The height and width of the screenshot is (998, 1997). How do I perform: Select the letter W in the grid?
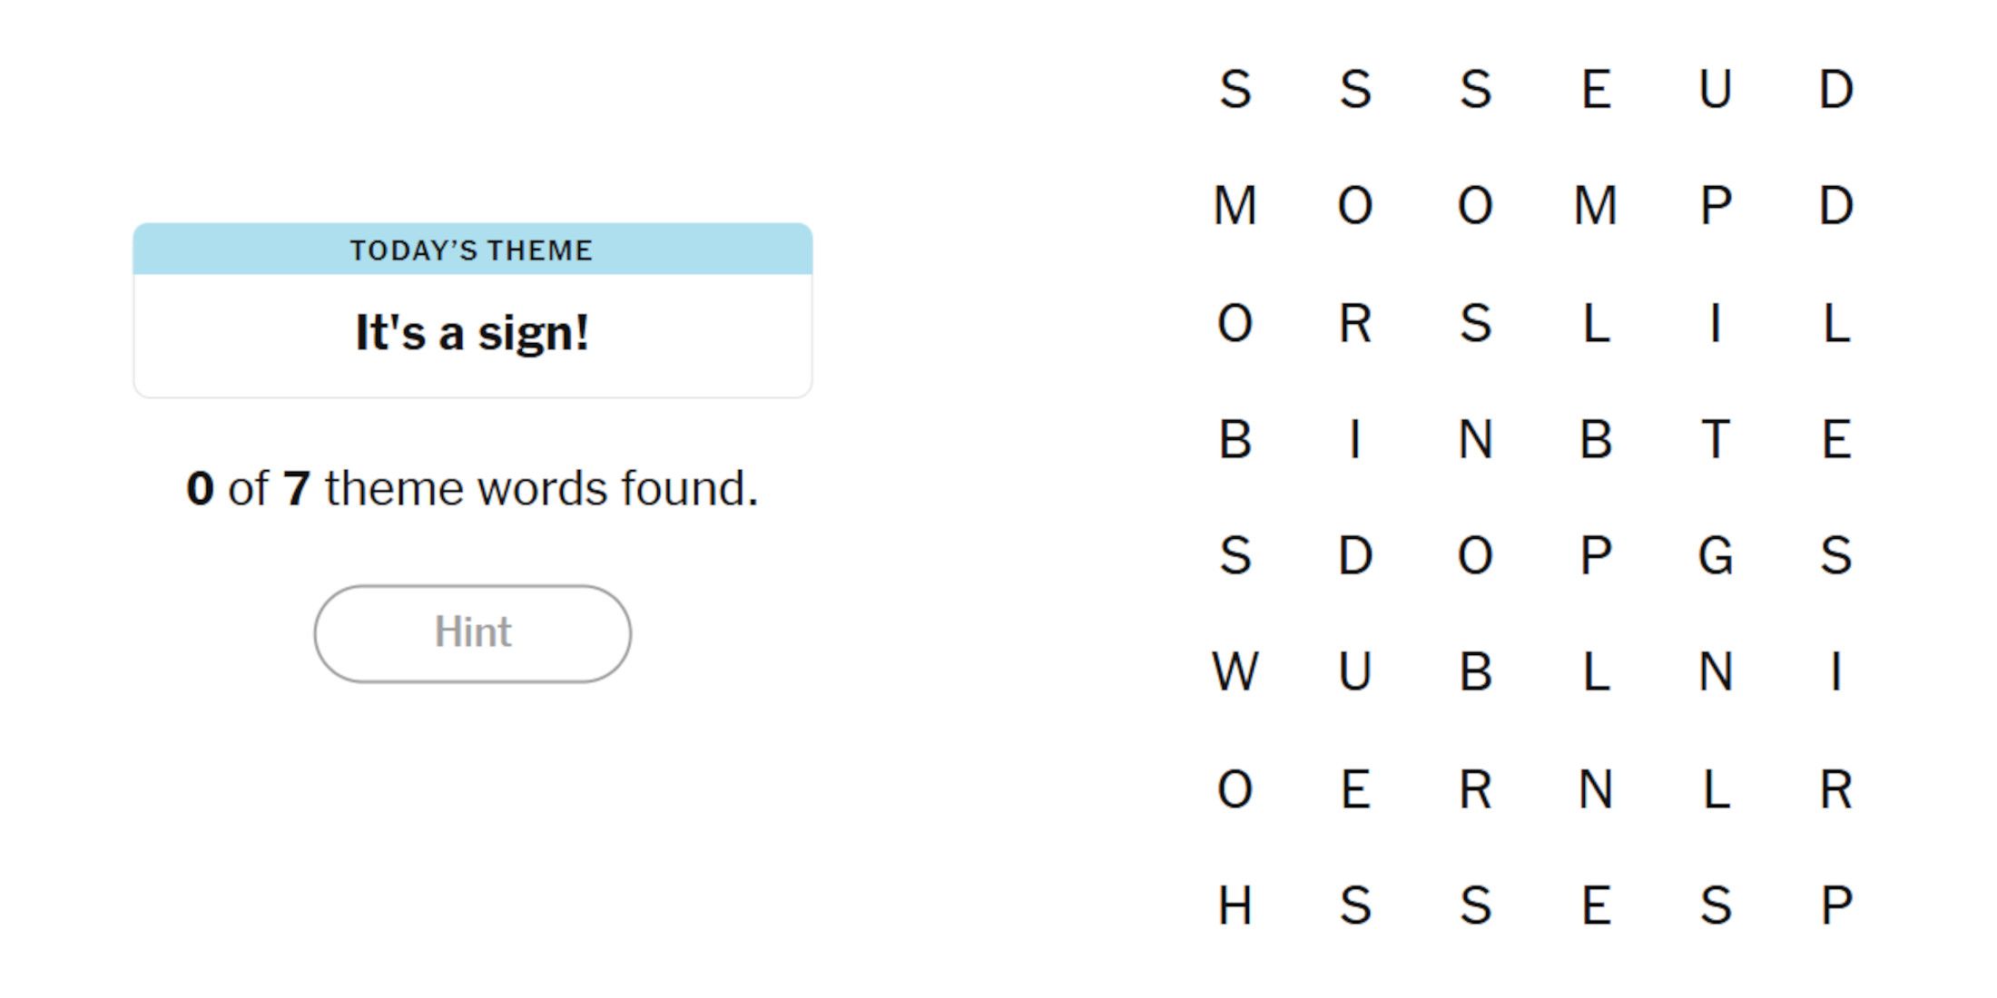click(x=1235, y=672)
